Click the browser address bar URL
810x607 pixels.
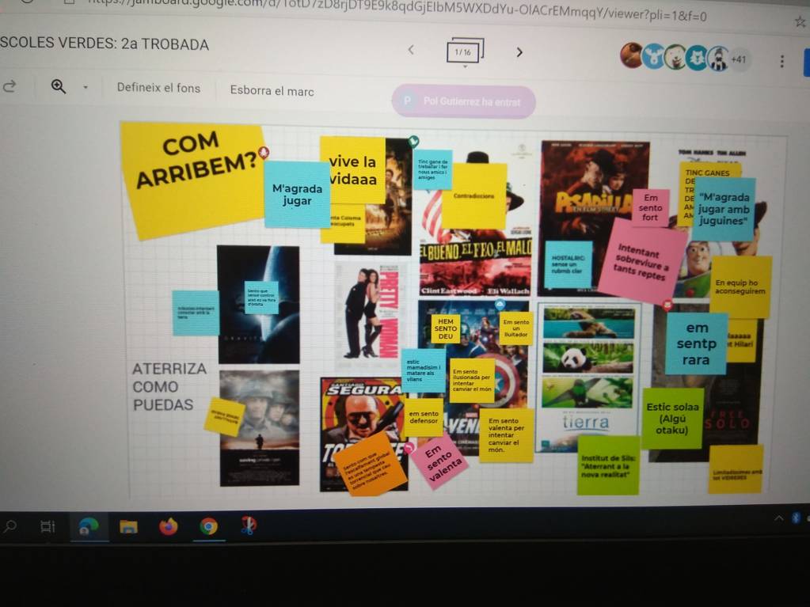(397, 9)
